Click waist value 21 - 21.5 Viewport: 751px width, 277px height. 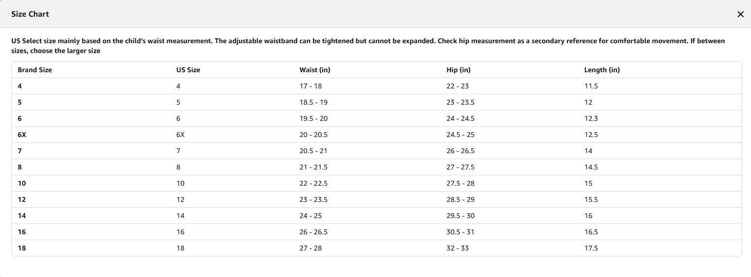click(313, 167)
